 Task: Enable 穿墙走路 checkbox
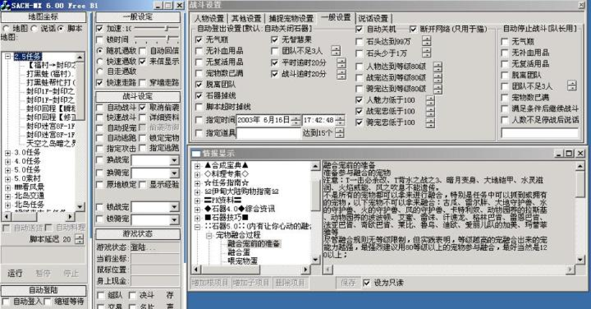tap(143, 82)
